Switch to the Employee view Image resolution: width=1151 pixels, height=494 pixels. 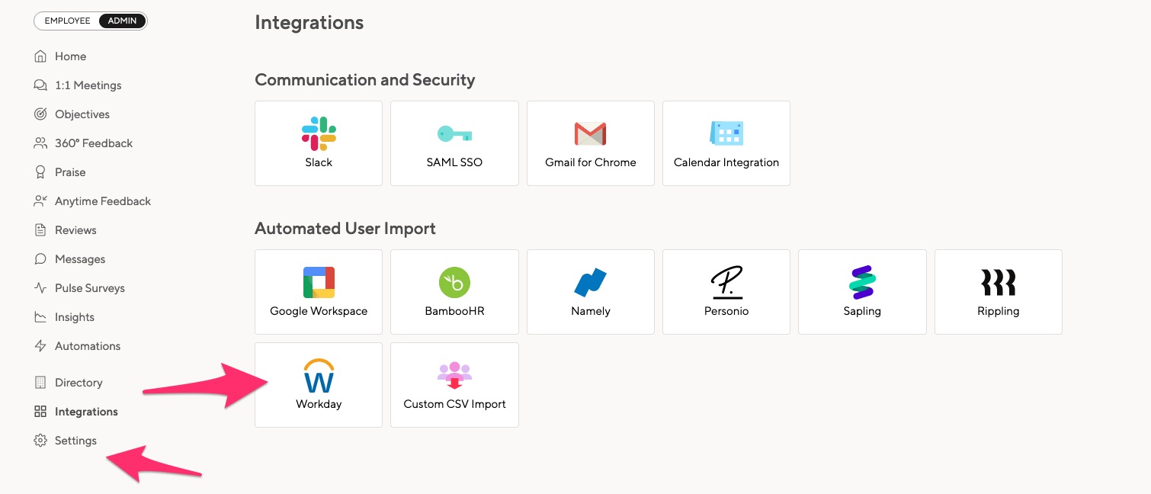coord(67,21)
